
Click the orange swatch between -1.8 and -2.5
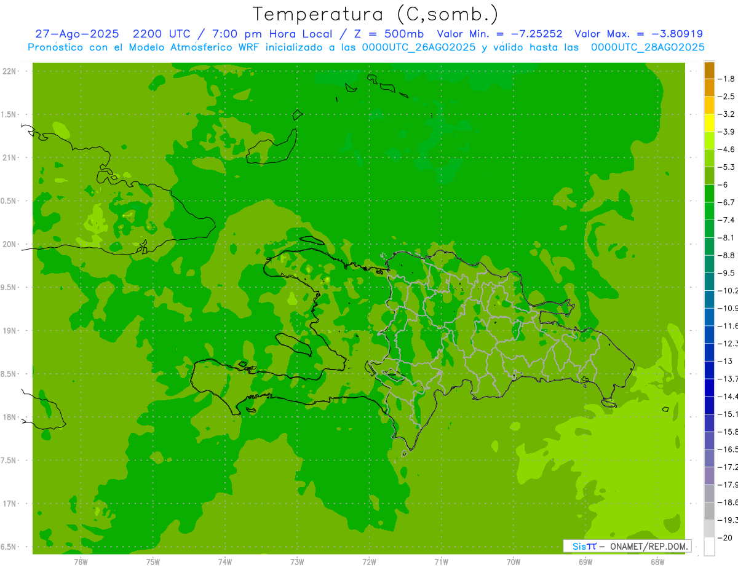[709, 88]
